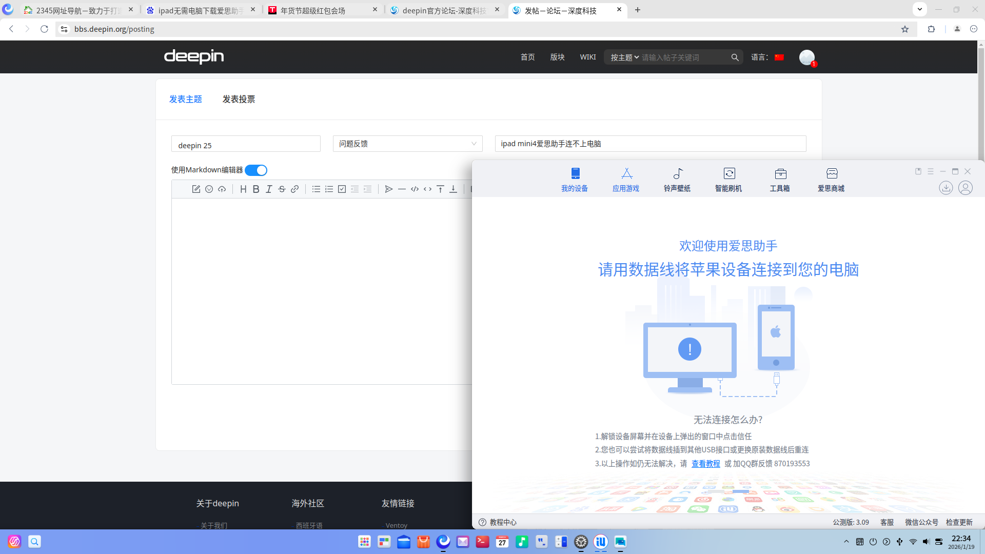The image size is (985, 554).
Task: Open 铃声壁纸 section in i4Tools
Action: [677, 179]
